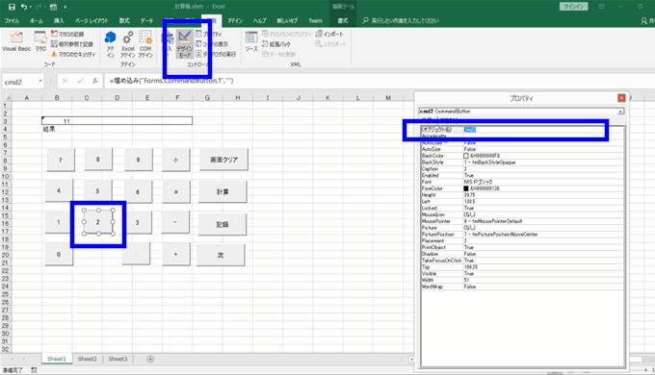The image size is (655, 375).
Task: Select the MousePointer property row
Action: [x=522, y=221]
